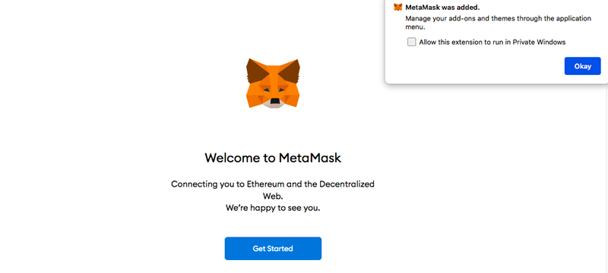Click the word 'menu.' in the notification
The image size is (608, 273).
click(415, 27)
